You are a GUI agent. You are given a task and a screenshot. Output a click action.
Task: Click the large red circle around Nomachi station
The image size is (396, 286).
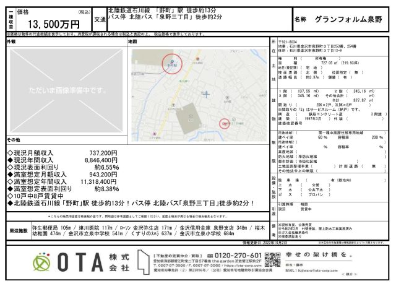pos(172,64)
